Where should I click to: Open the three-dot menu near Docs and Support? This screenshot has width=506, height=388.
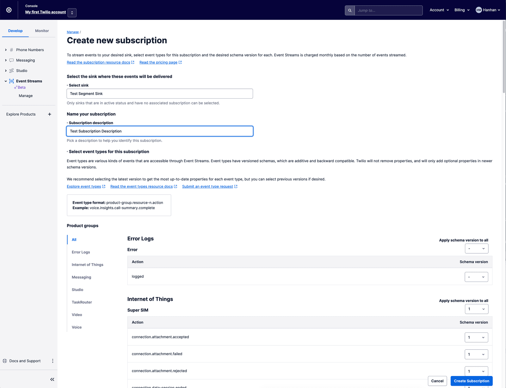point(52,361)
